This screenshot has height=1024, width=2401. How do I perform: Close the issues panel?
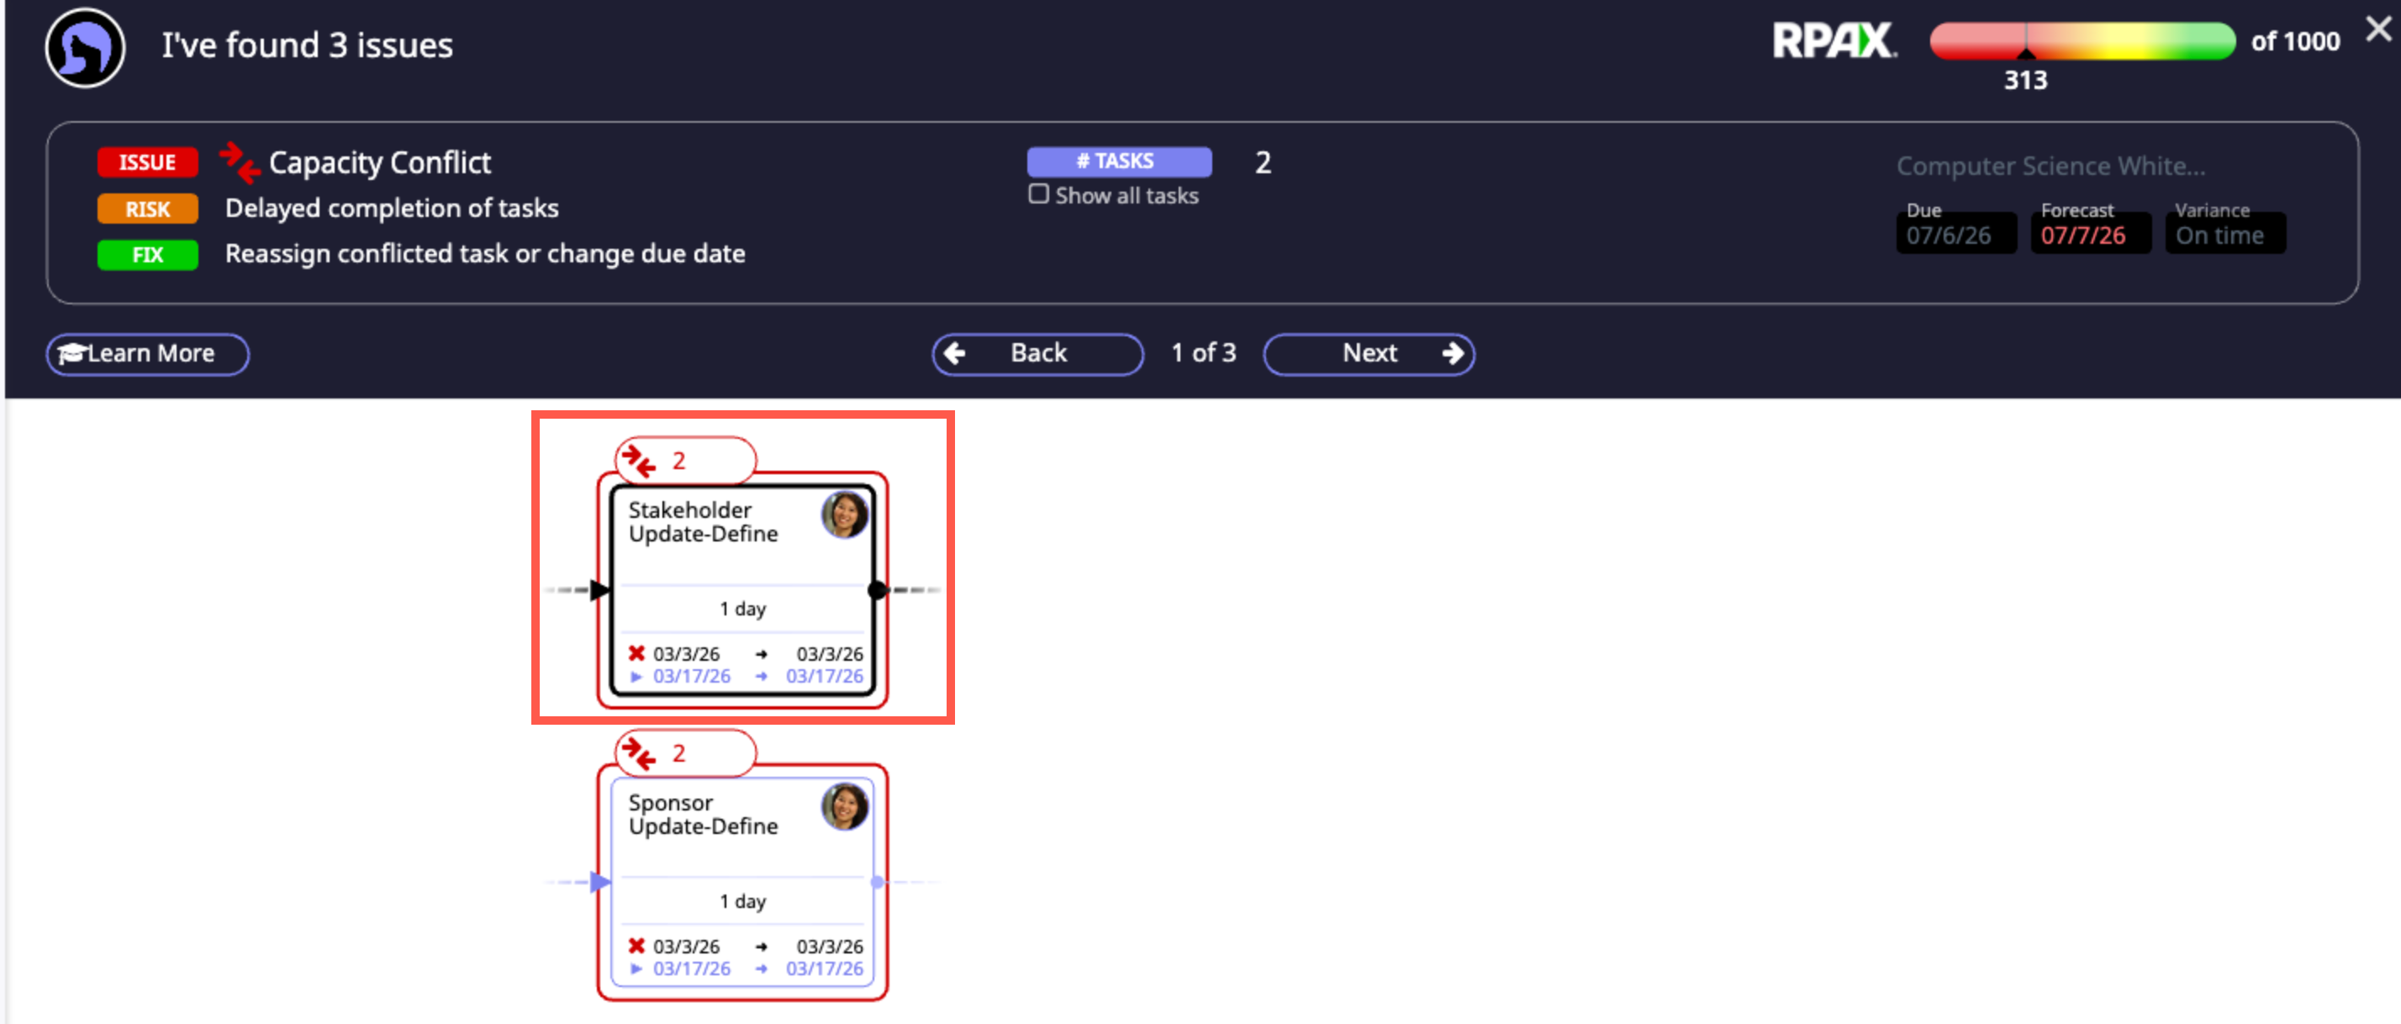pos(2377,29)
